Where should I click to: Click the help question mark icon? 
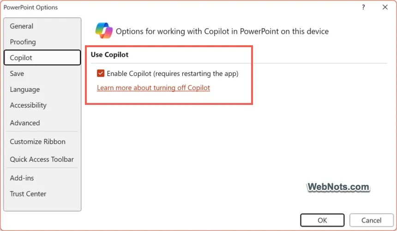[x=363, y=7]
